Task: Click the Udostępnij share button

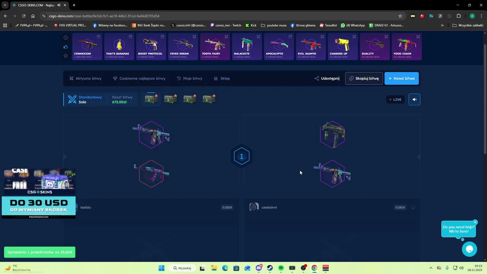Action: pos(327,78)
